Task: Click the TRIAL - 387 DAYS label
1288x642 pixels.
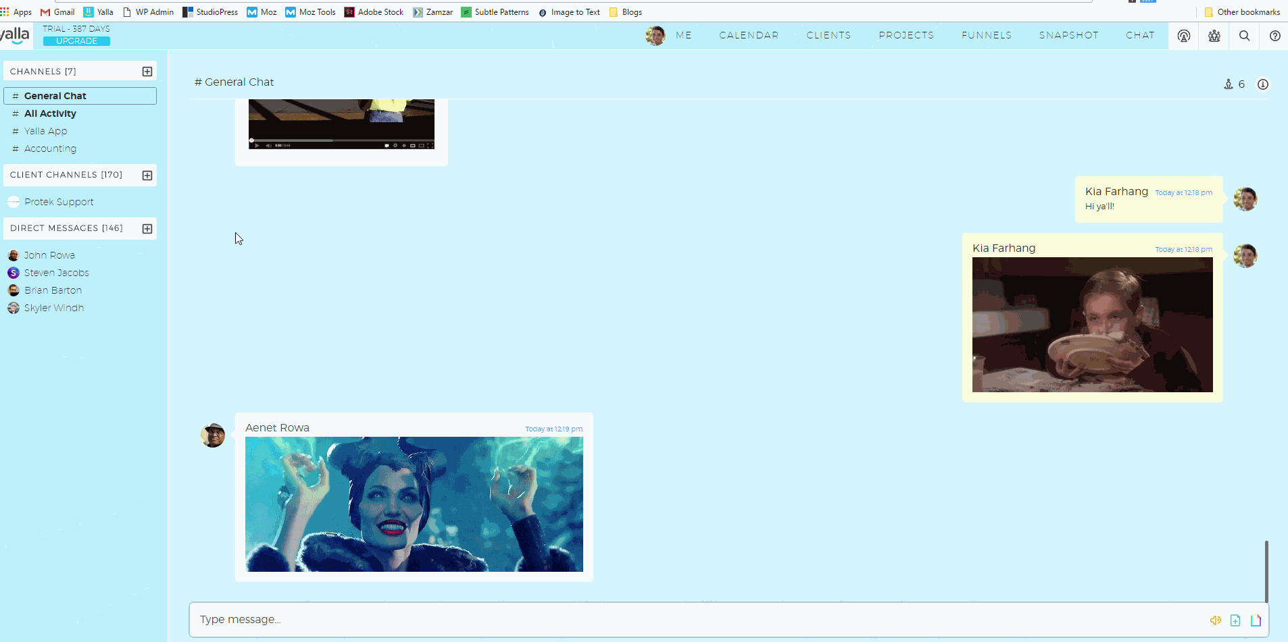Action: coord(76,29)
